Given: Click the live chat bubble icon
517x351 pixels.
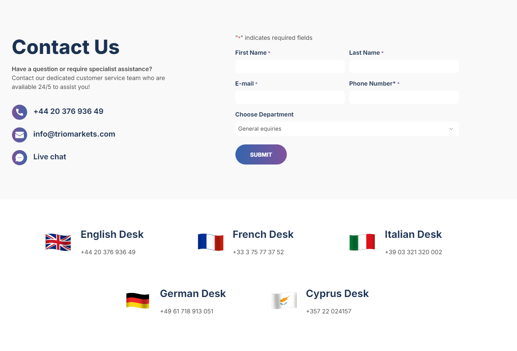Looking at the screenshot, I should (x=19, y=157).
